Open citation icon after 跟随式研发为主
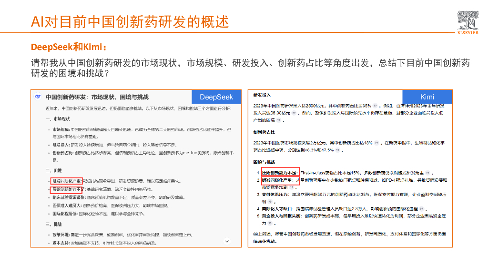 428,173
